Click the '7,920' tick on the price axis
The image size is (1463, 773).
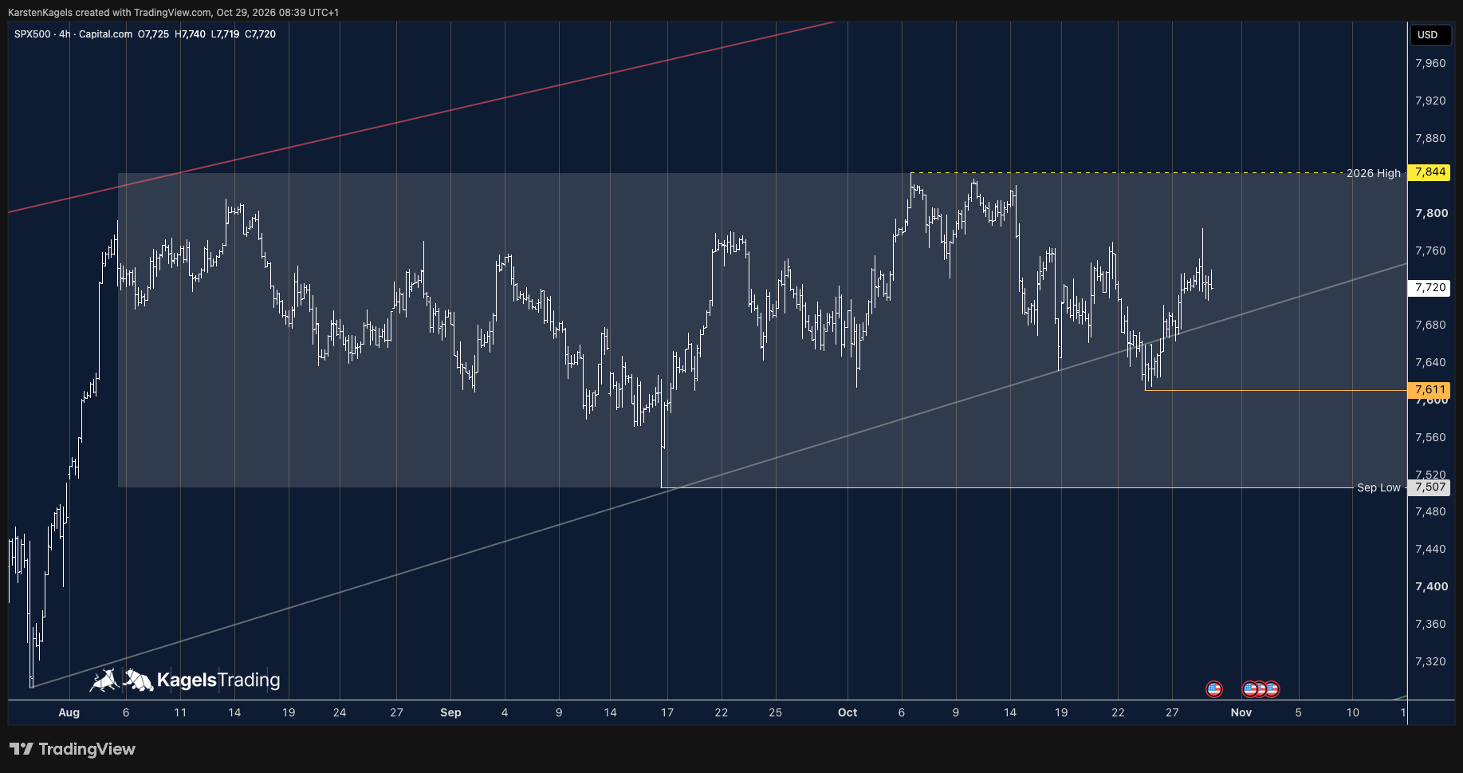click(x=1430, y=101)
